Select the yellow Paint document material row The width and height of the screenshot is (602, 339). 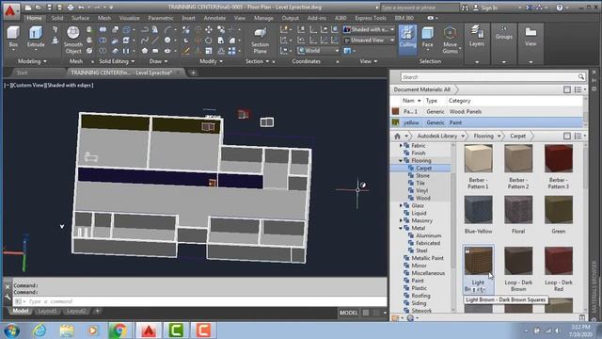[x=486, y=122]
